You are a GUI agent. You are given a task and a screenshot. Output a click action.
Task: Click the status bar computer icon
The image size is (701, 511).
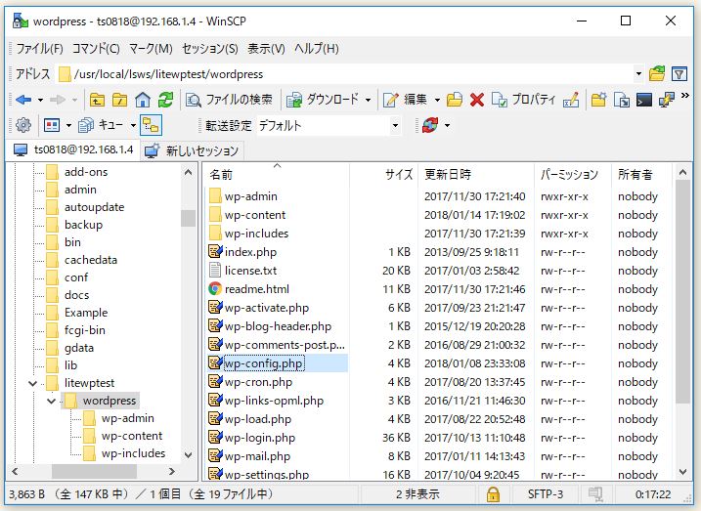click(x=595, y=494)
